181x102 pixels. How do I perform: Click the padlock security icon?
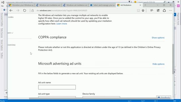click(33, 10)
